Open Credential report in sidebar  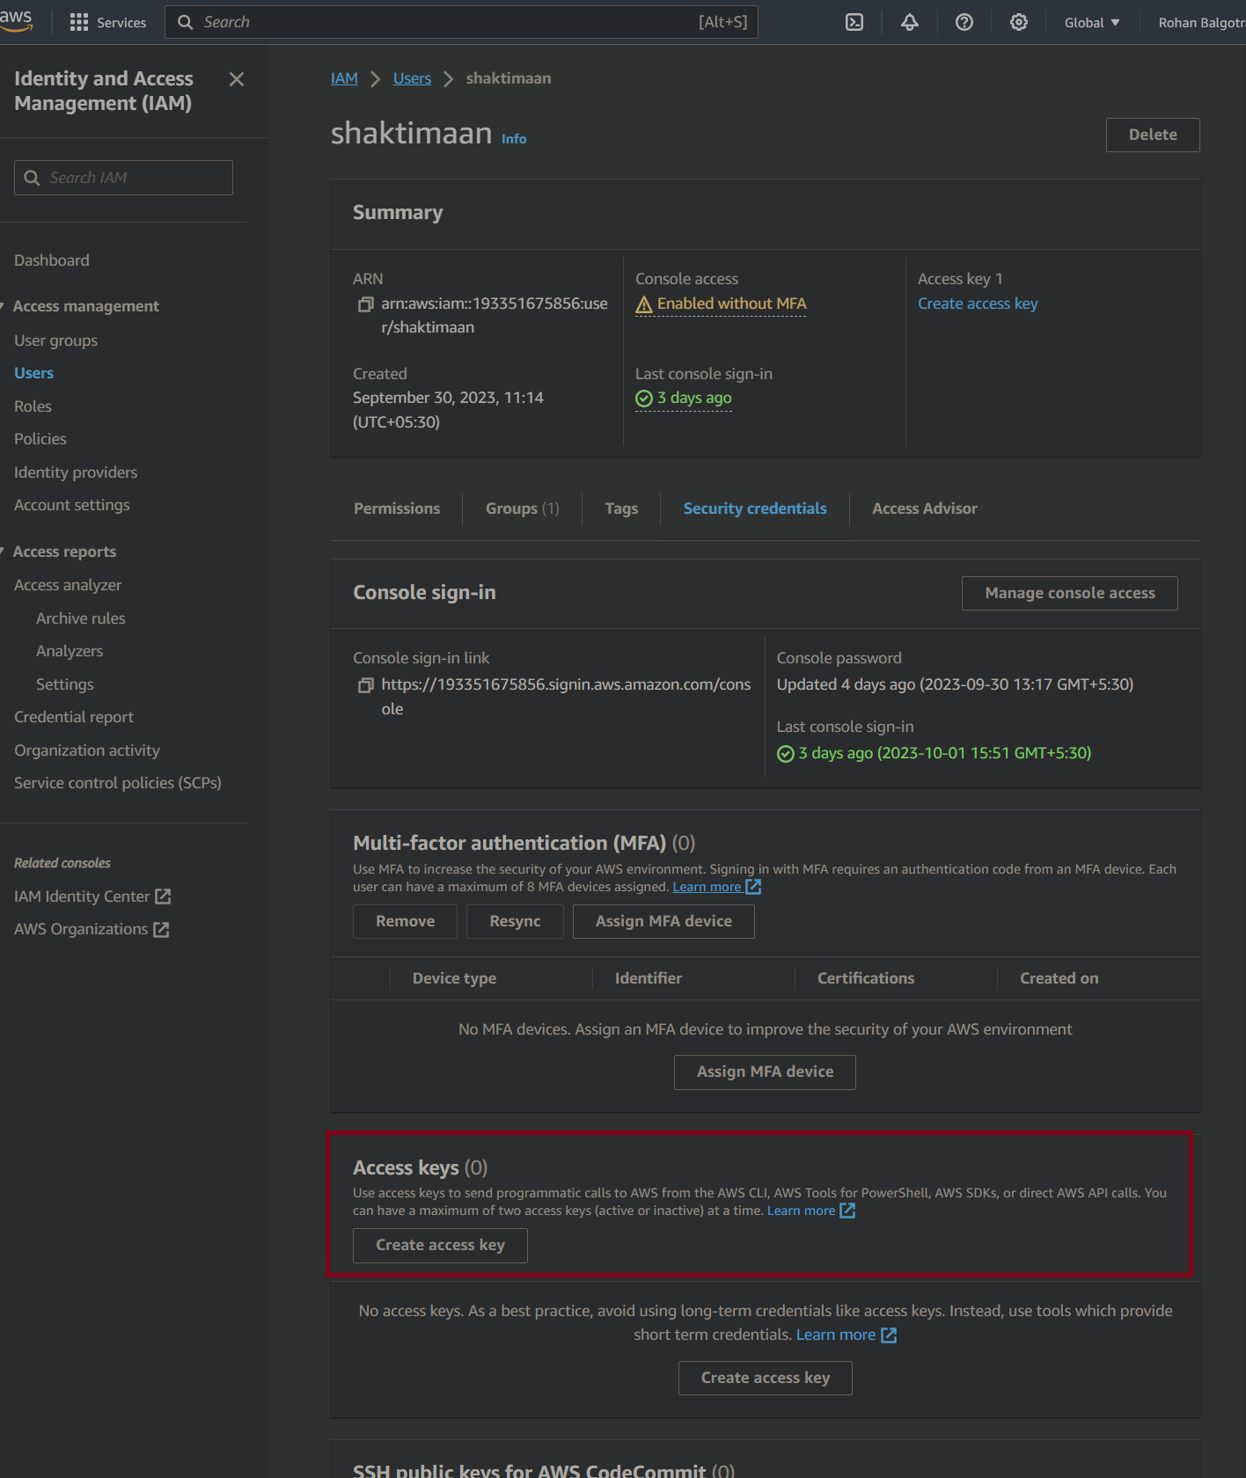[x=74, y=717]
